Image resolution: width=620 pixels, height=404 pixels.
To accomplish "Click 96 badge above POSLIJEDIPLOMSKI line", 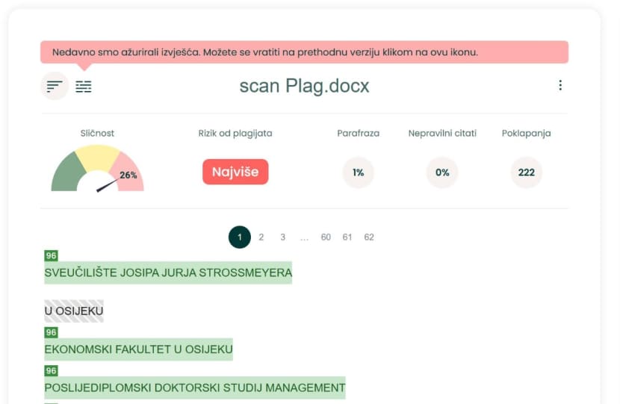I will [51, 371].
